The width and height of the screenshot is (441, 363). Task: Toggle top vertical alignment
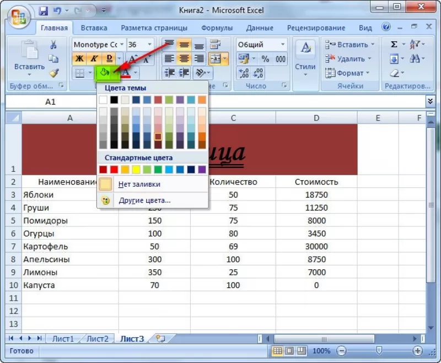tap(169, 45)
